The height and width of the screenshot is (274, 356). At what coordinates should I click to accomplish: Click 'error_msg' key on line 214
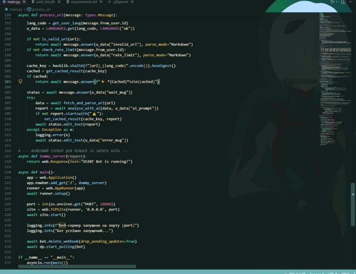point(113,140)
